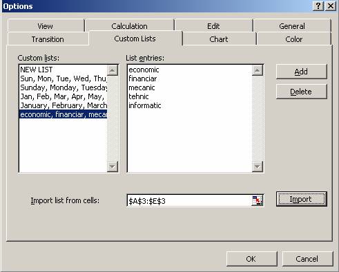339x272 pixels.
Task: Click Custom lists scroll up arrow
Action: [113, 70]
